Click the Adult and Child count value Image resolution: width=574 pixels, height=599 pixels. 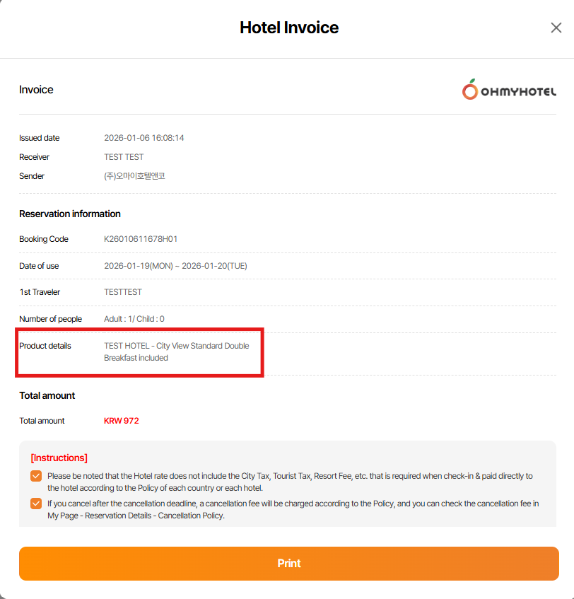click(x=134, y=319)
